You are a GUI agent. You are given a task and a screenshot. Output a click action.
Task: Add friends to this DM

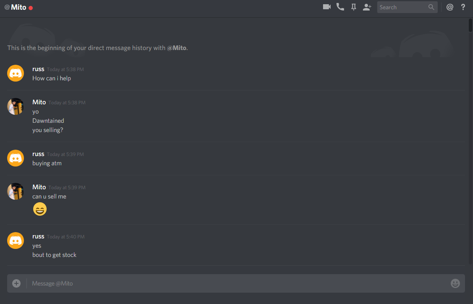click(367, 7)
